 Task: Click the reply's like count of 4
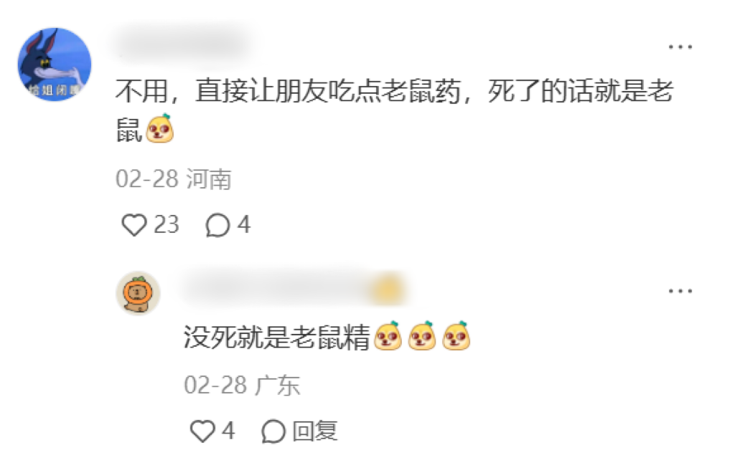228,431
